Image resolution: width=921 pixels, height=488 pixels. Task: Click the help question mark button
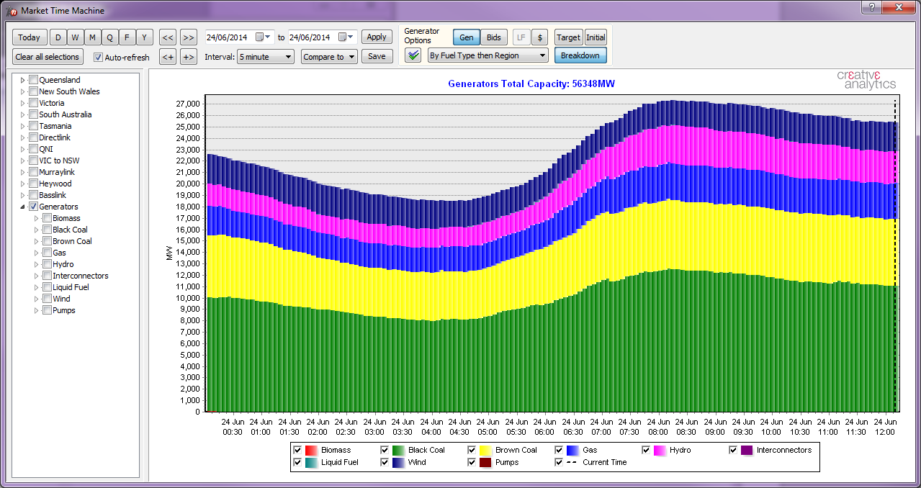[x=872, y=7]
